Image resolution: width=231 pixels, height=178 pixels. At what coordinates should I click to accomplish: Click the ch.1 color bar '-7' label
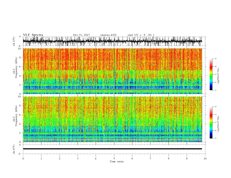pyautogui.click(x=215, y=90)
